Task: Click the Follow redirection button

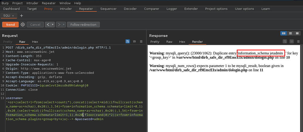Action: (x=83, y=25)
